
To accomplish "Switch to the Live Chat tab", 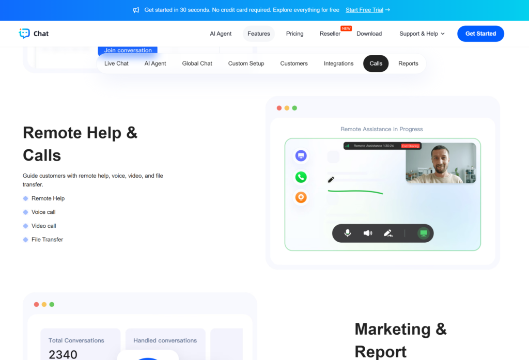I will click(x=116, y=64).
